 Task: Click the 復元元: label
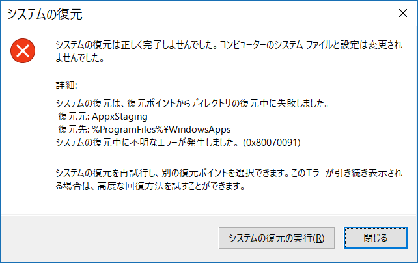coord(74,117)
